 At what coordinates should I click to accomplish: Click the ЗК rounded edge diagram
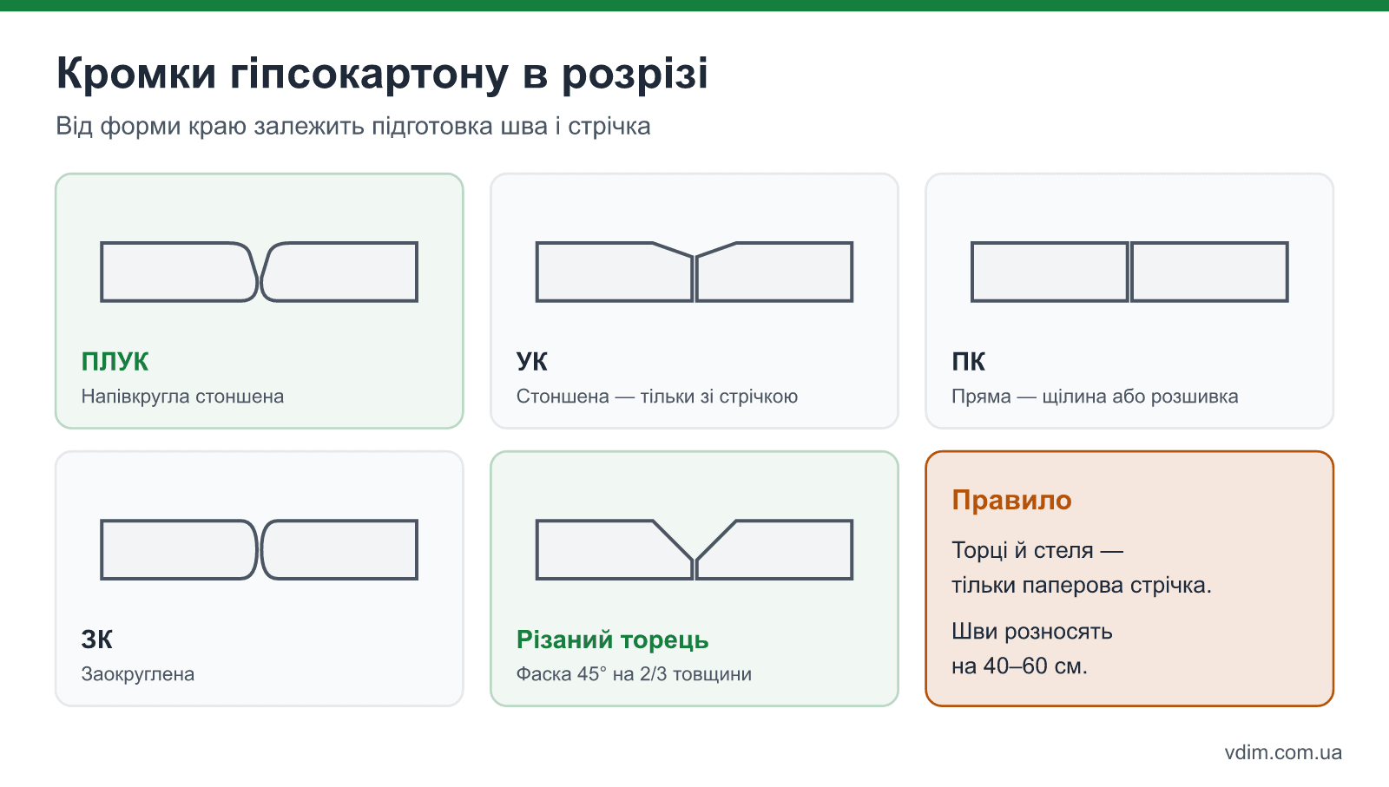pyautogui.click(x=260, y=549)
